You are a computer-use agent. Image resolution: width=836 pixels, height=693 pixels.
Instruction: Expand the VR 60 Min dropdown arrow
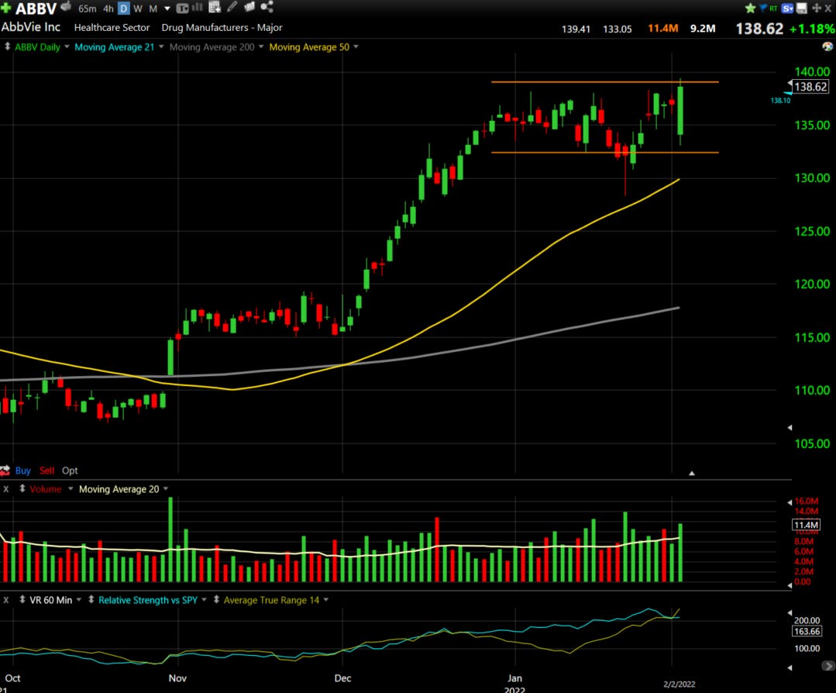(x=79, y=600)
